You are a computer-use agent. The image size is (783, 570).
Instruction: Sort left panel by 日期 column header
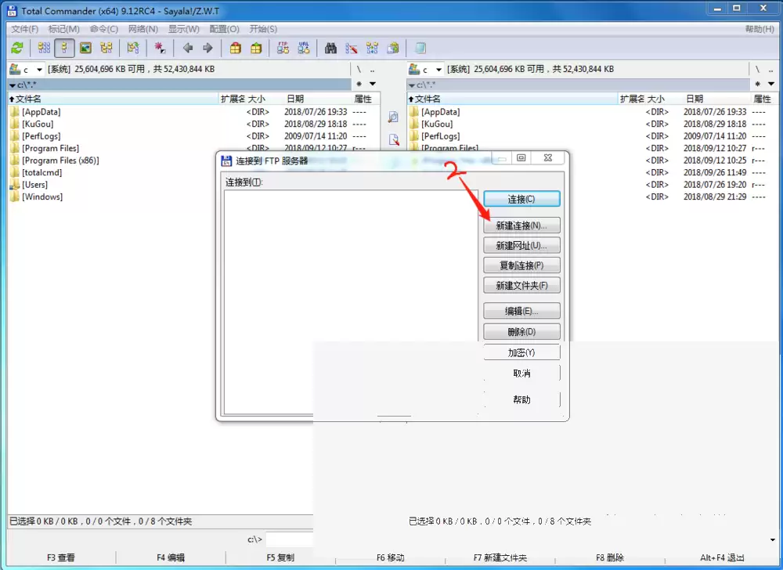pyautogui.click(x=295, y=99)
